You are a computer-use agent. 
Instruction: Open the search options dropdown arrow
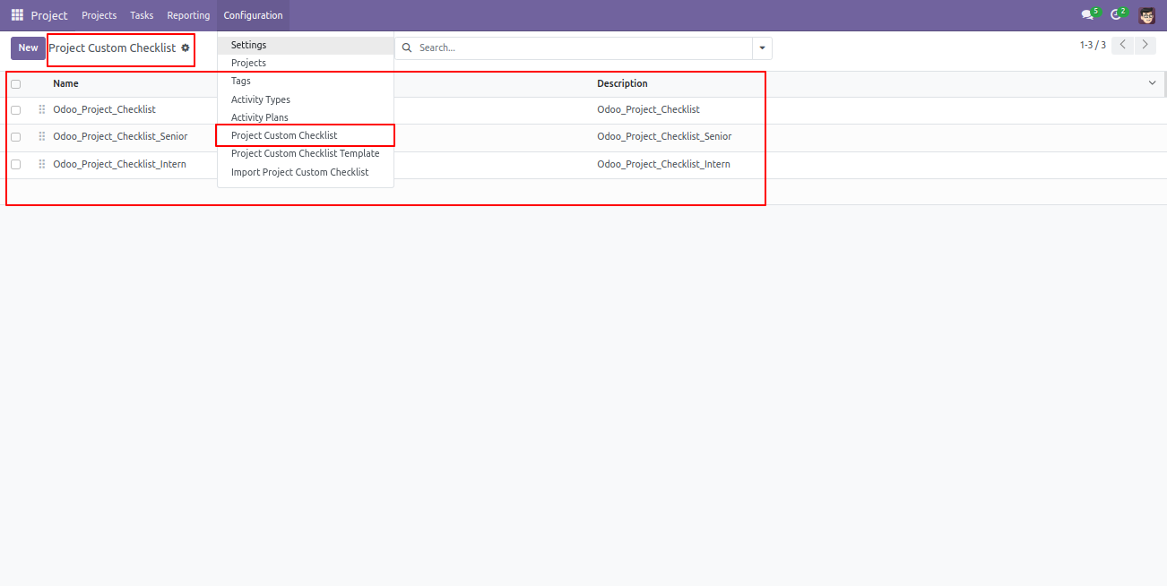coord(763,48)
